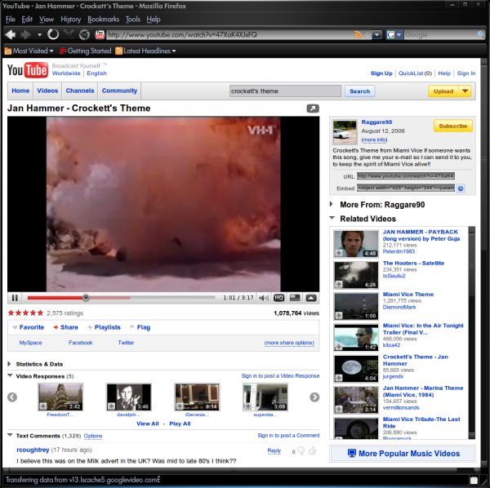Click thumbs down on rcoughtrey comment

point(301,450)
